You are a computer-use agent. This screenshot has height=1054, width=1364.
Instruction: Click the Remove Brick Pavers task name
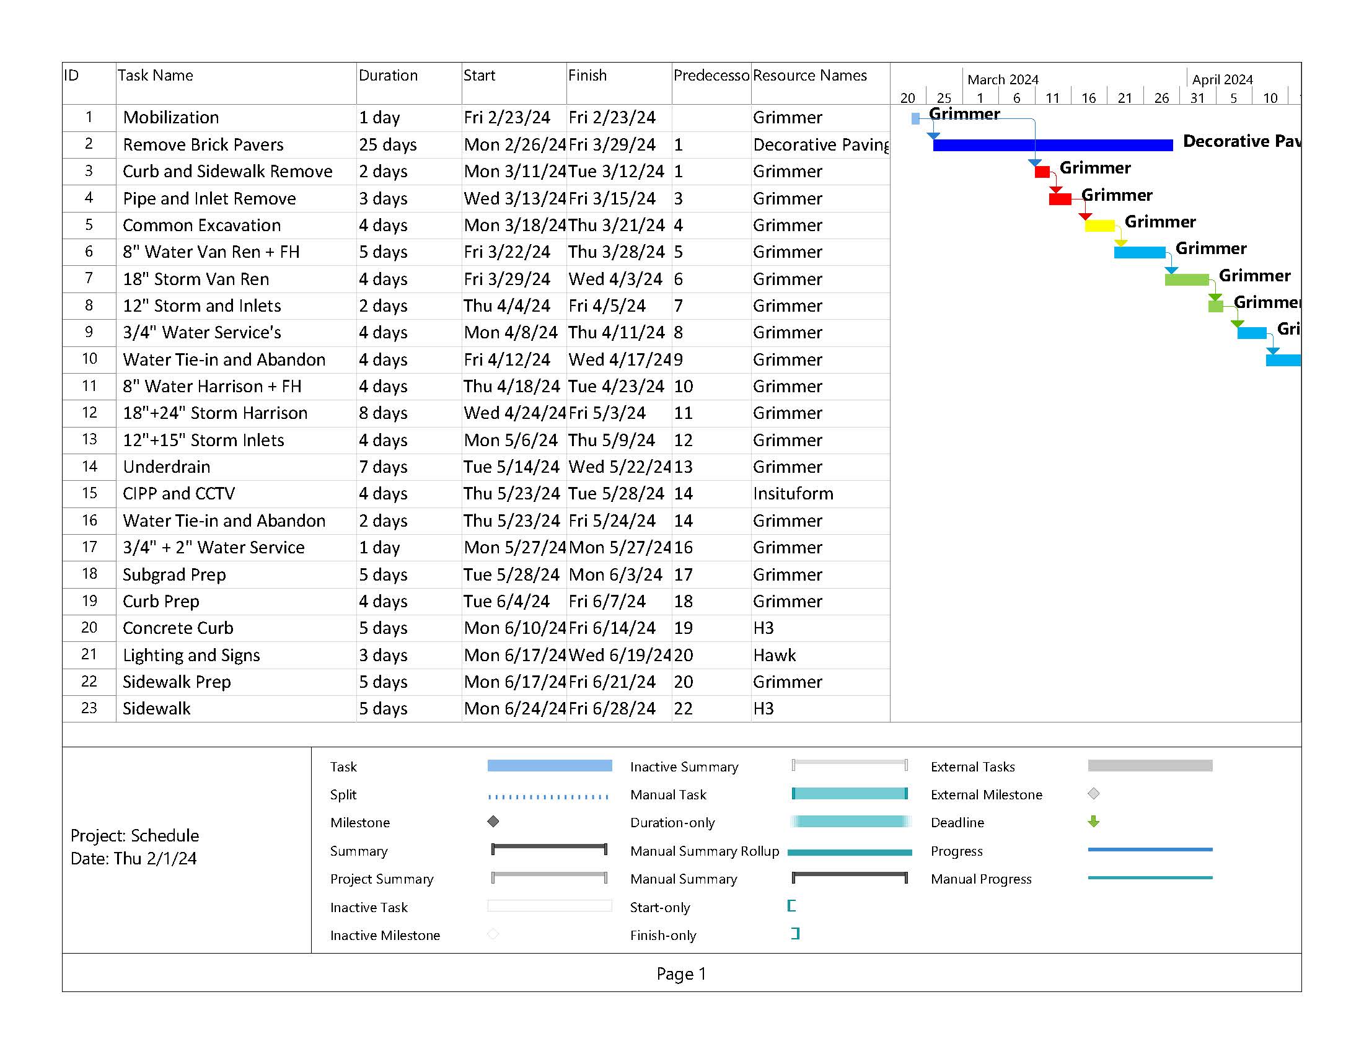(203, 145)
